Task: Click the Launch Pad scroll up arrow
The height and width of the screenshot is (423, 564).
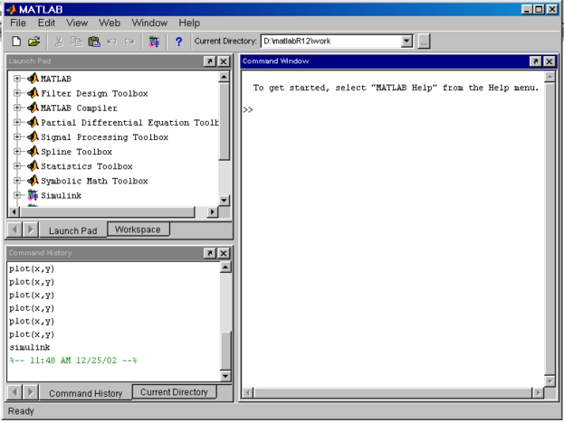Action: (x=224, y=77)
